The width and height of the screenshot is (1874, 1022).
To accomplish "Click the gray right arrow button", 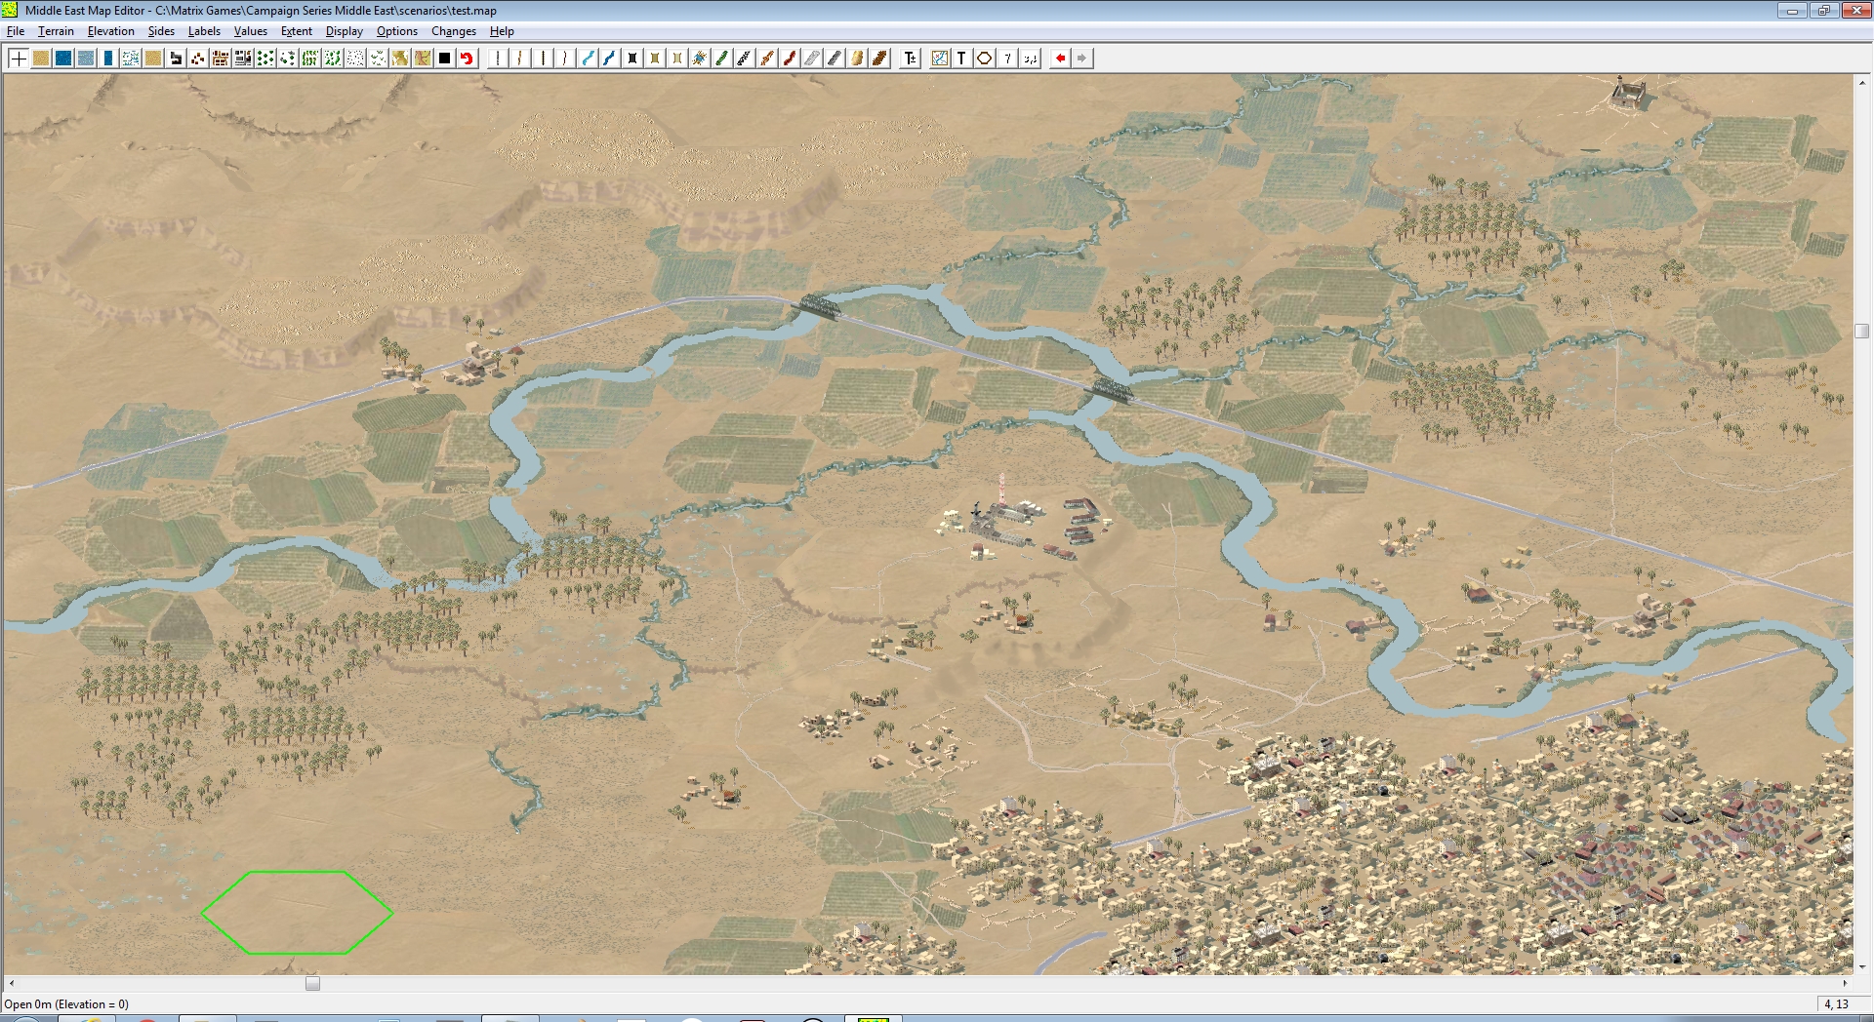I will [1081, 59].
